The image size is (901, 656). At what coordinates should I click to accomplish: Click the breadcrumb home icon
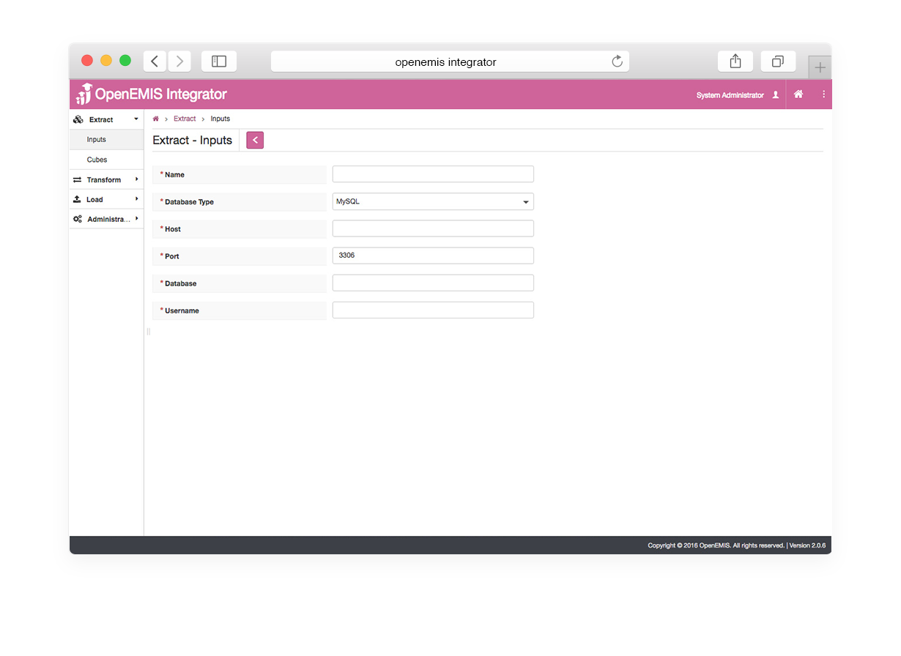click(155, 119)
